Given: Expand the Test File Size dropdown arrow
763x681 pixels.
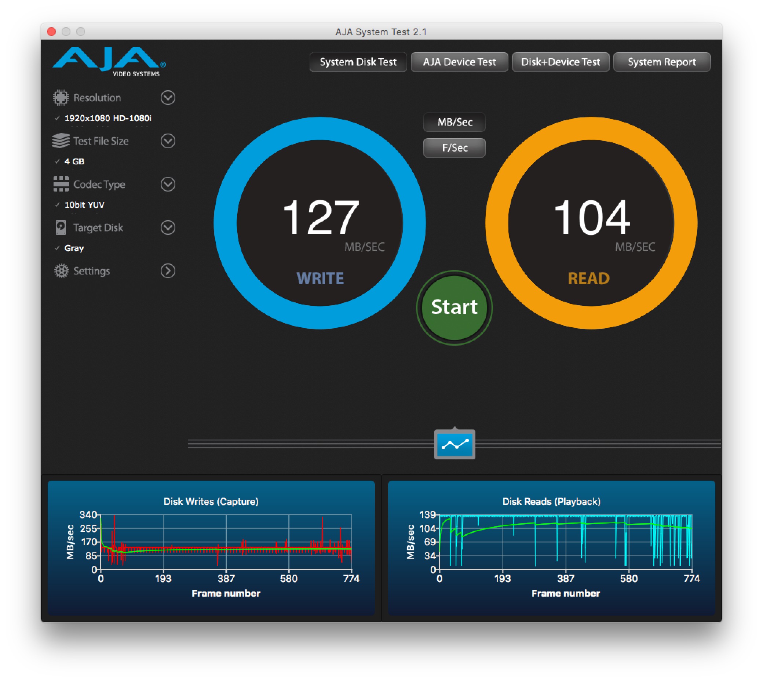Looking at the screenshot, I should coord(168,141).
